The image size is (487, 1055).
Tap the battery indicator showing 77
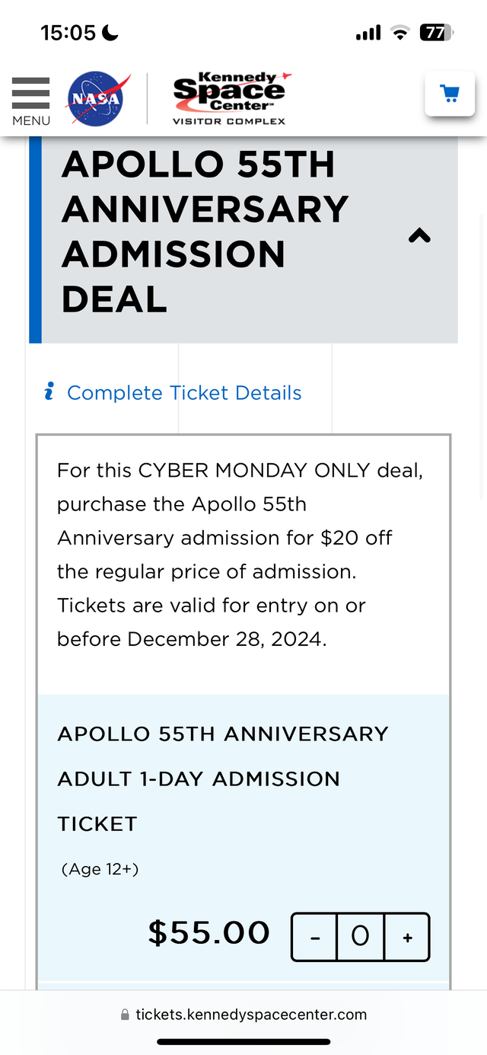coord(436,33)
